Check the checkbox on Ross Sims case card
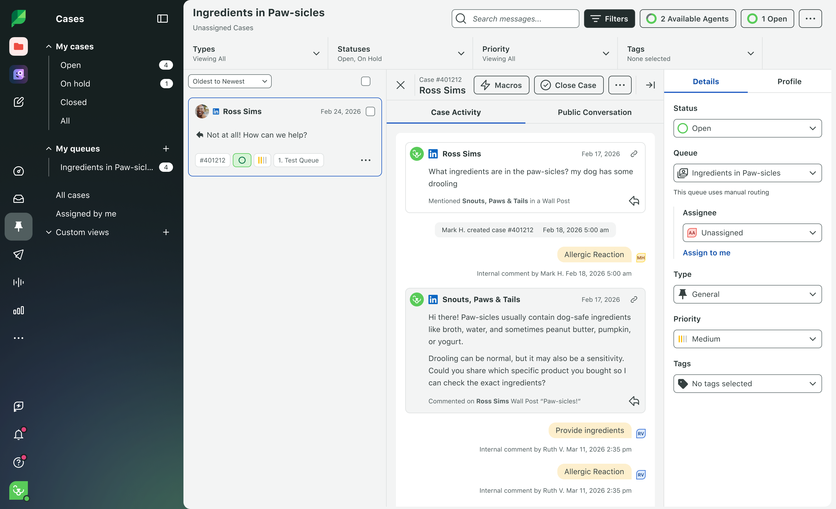 370,111
